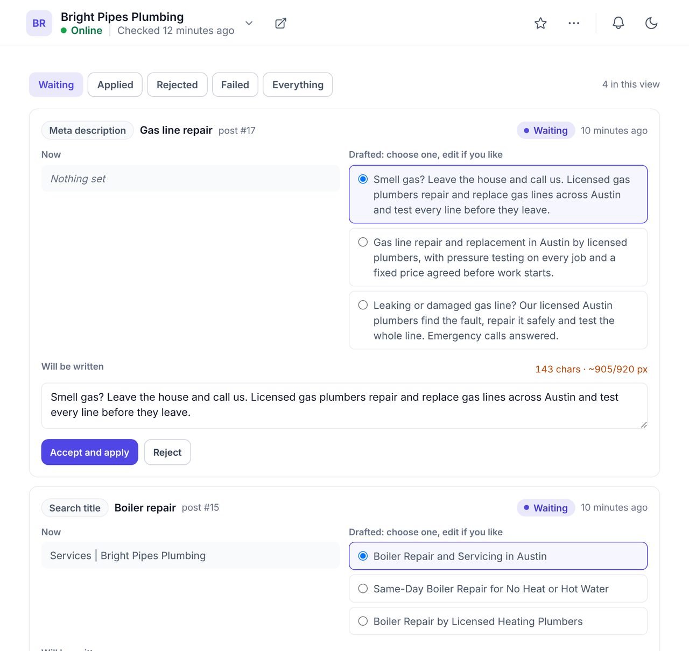689x651 pixels.
Task: Show the Failed tab
Action: (x=235, y=84)
